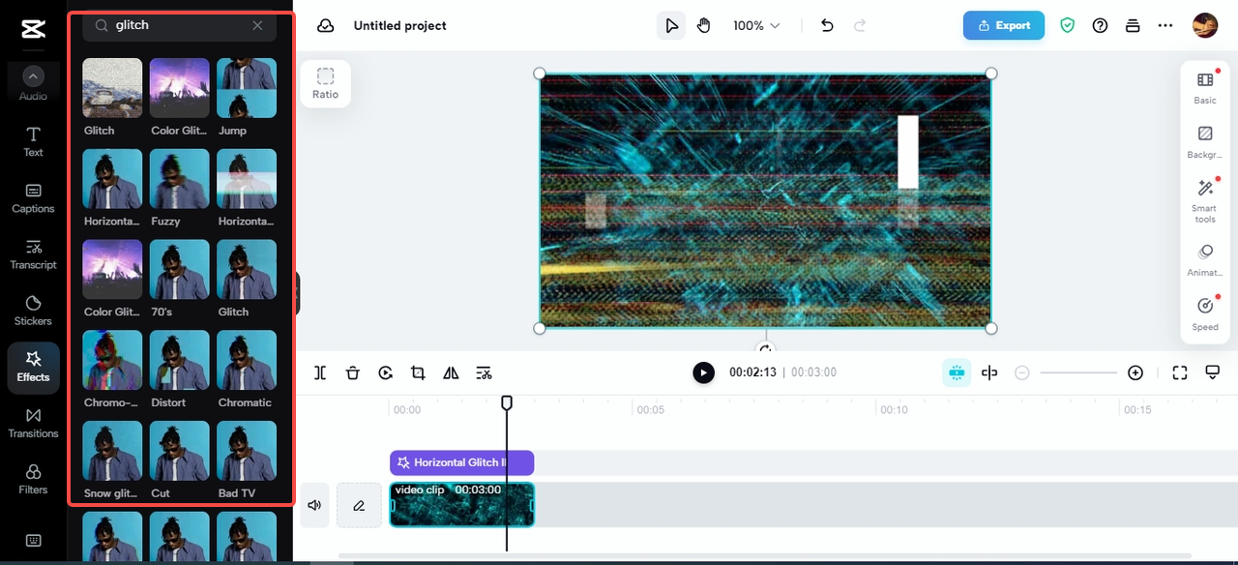Open the Mirror/flip tool for the clip
Viewport: 1238px width, 565px height.
tap(451, 372)
